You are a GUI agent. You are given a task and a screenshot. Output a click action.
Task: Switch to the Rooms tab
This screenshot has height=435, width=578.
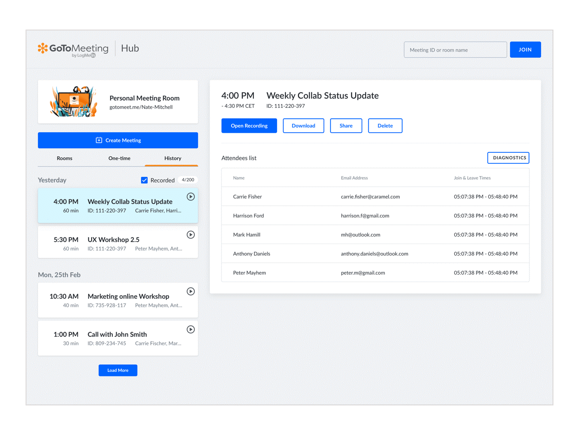click(x=64, y=158)
